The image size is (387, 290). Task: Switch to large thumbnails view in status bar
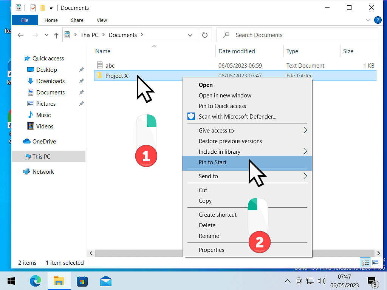376,262
